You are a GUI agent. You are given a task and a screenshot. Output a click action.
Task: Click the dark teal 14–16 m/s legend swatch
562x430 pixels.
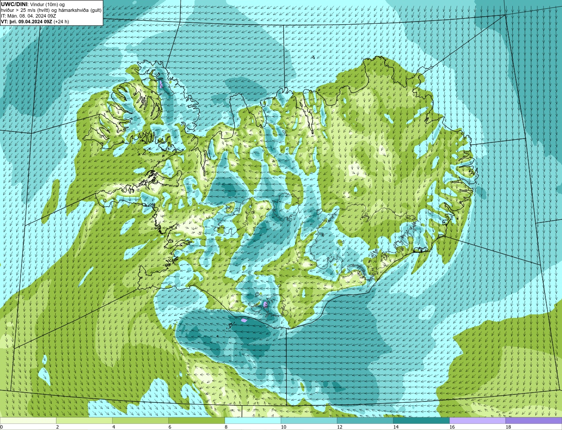tap(421, 420)
